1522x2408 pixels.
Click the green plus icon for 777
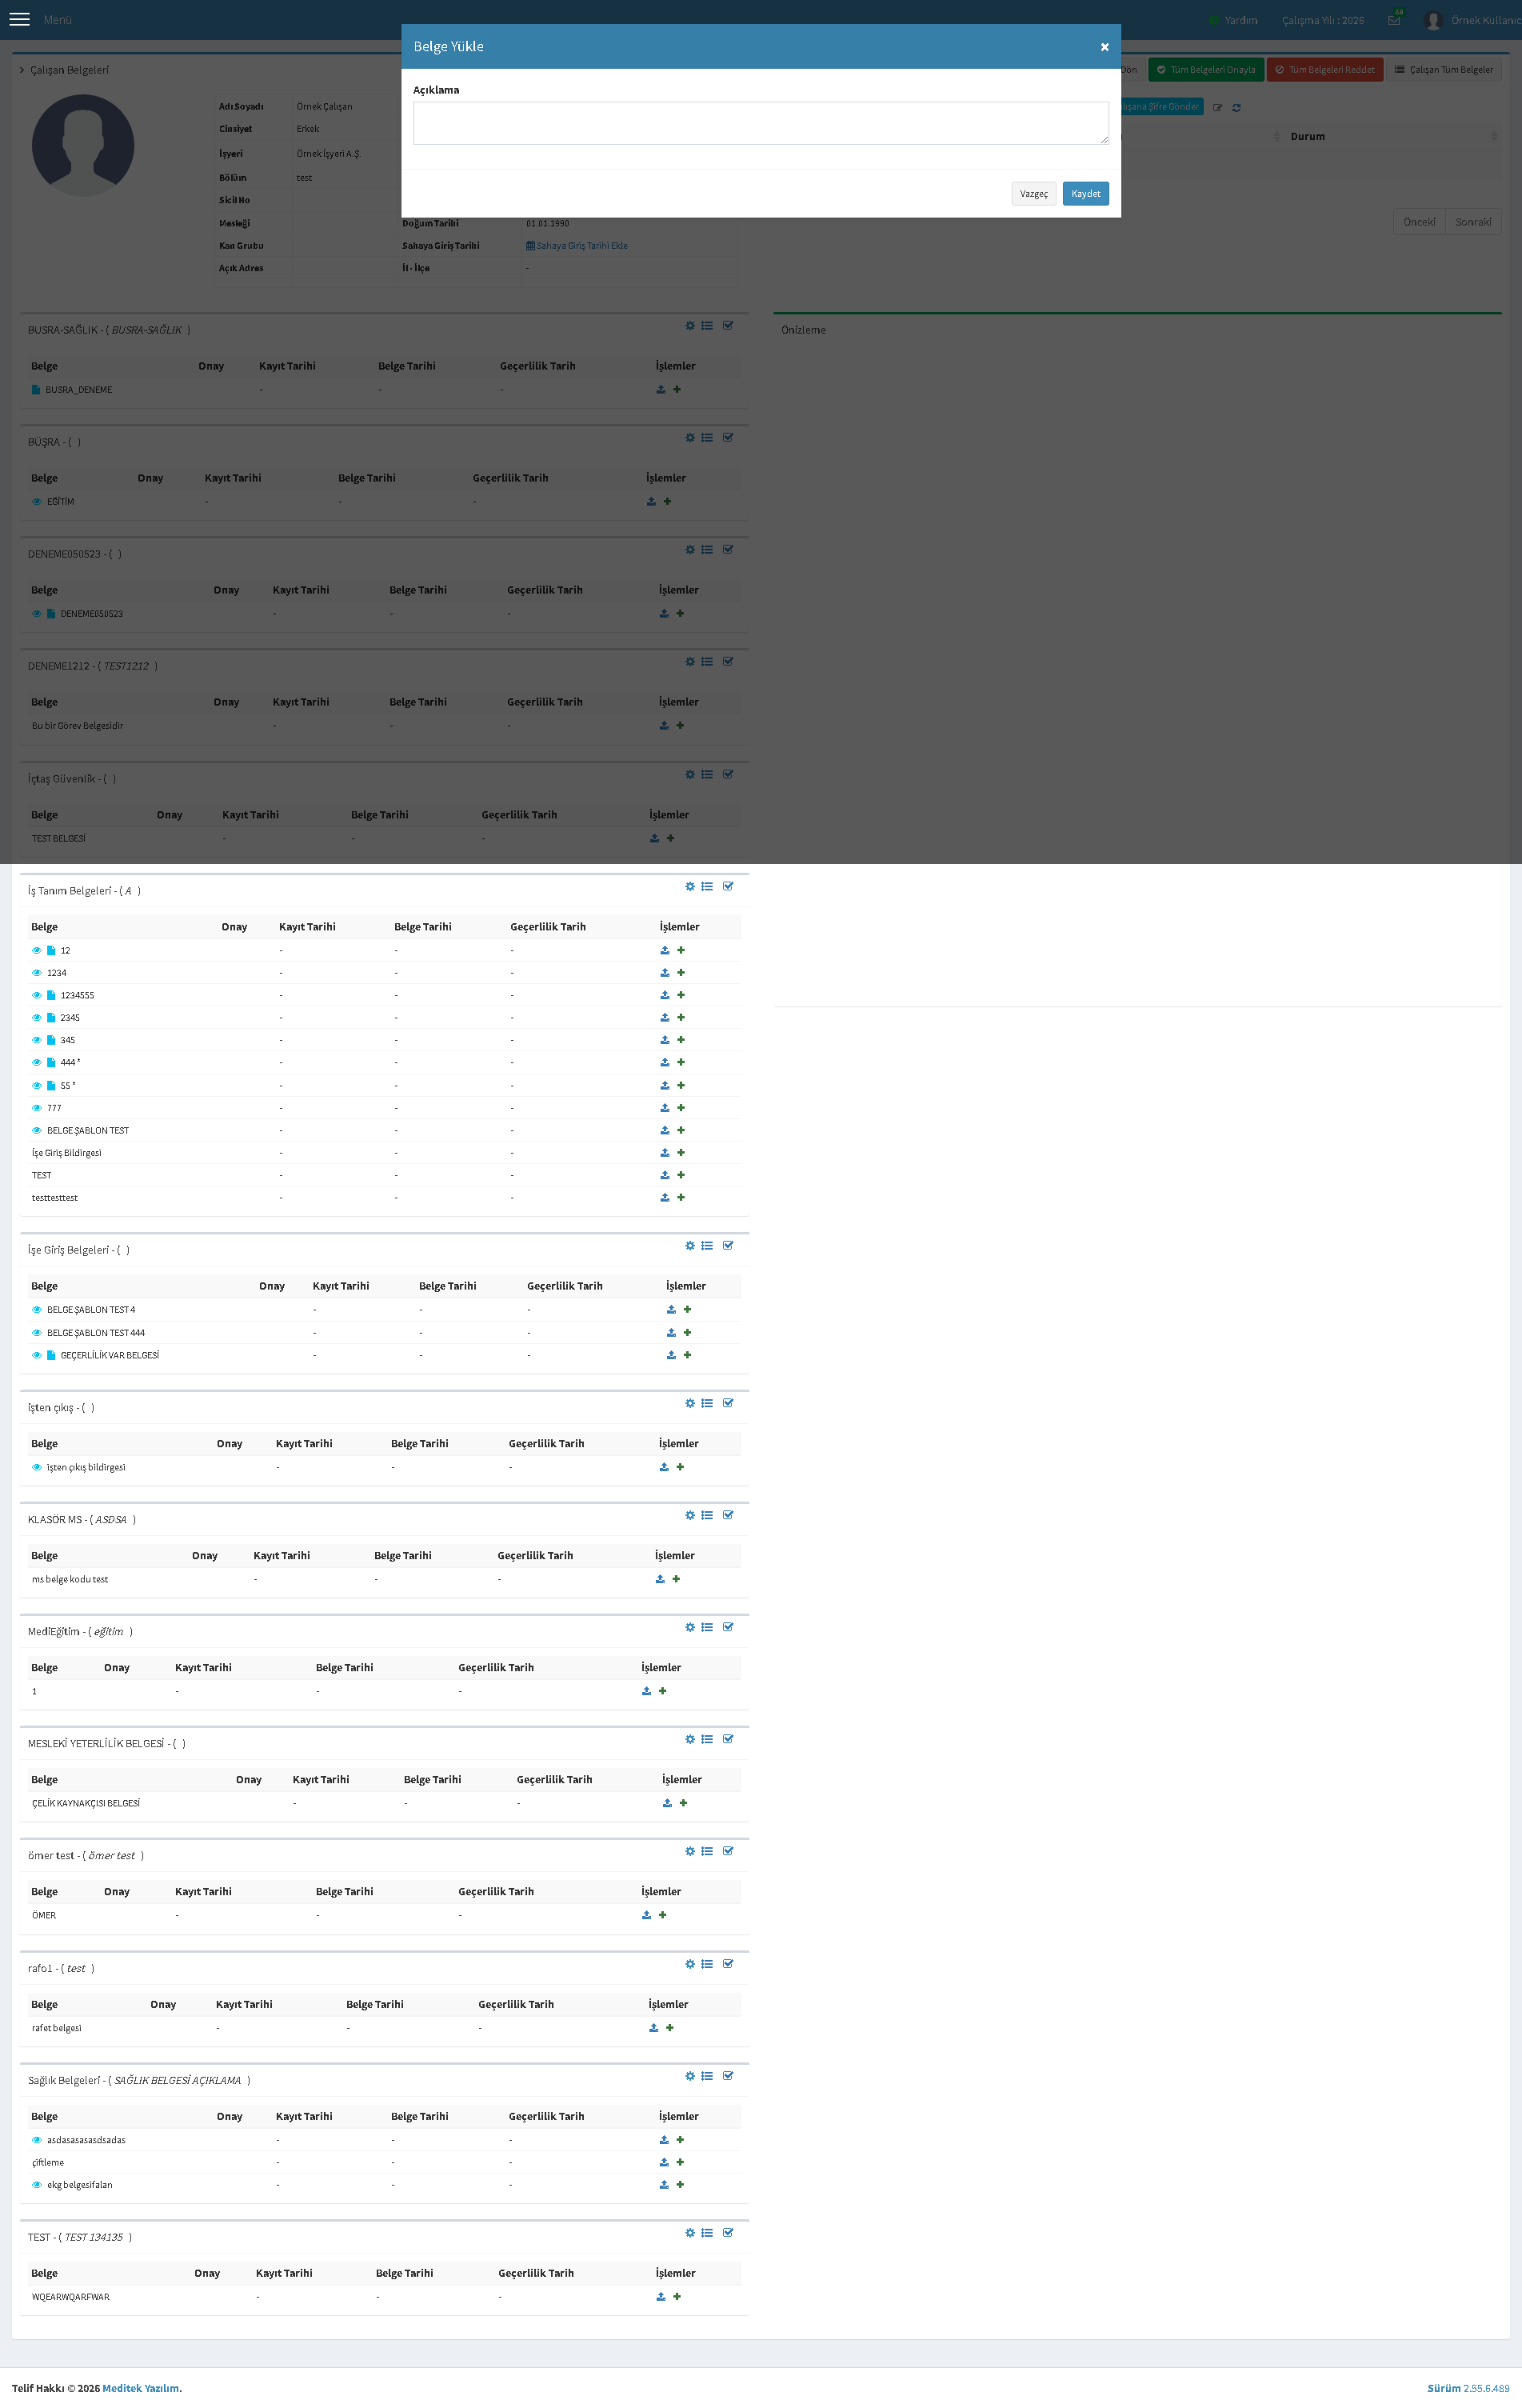(x=681, y=1108)
